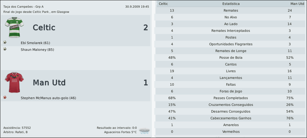Click the large Man Utd team name

coord(49,83)
